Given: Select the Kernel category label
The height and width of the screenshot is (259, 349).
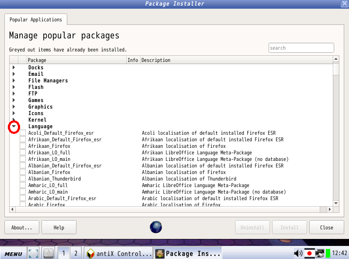Looking at the screenshot, I should point(38,120).
